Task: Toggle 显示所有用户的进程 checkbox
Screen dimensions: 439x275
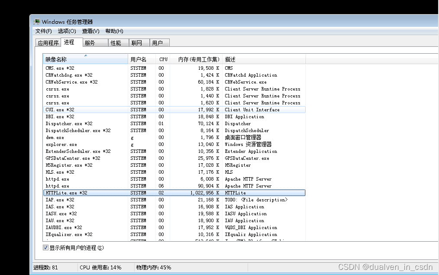Action: point(45,248)
